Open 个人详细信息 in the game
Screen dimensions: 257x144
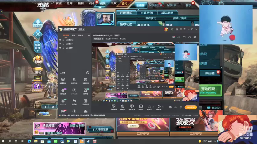pos(100,129)
